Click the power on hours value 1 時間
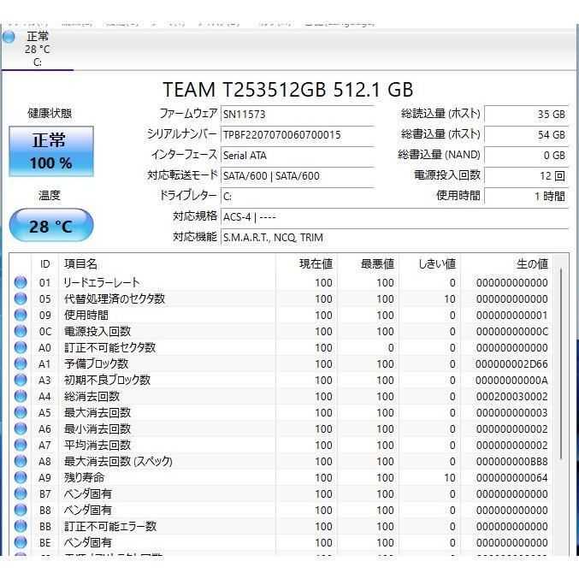This screenshot has height=579, width=579. point(526,196)
